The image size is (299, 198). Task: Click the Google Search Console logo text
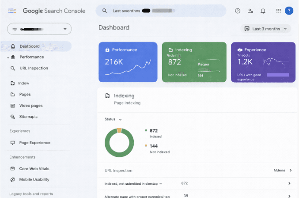[x=54, y=11]
